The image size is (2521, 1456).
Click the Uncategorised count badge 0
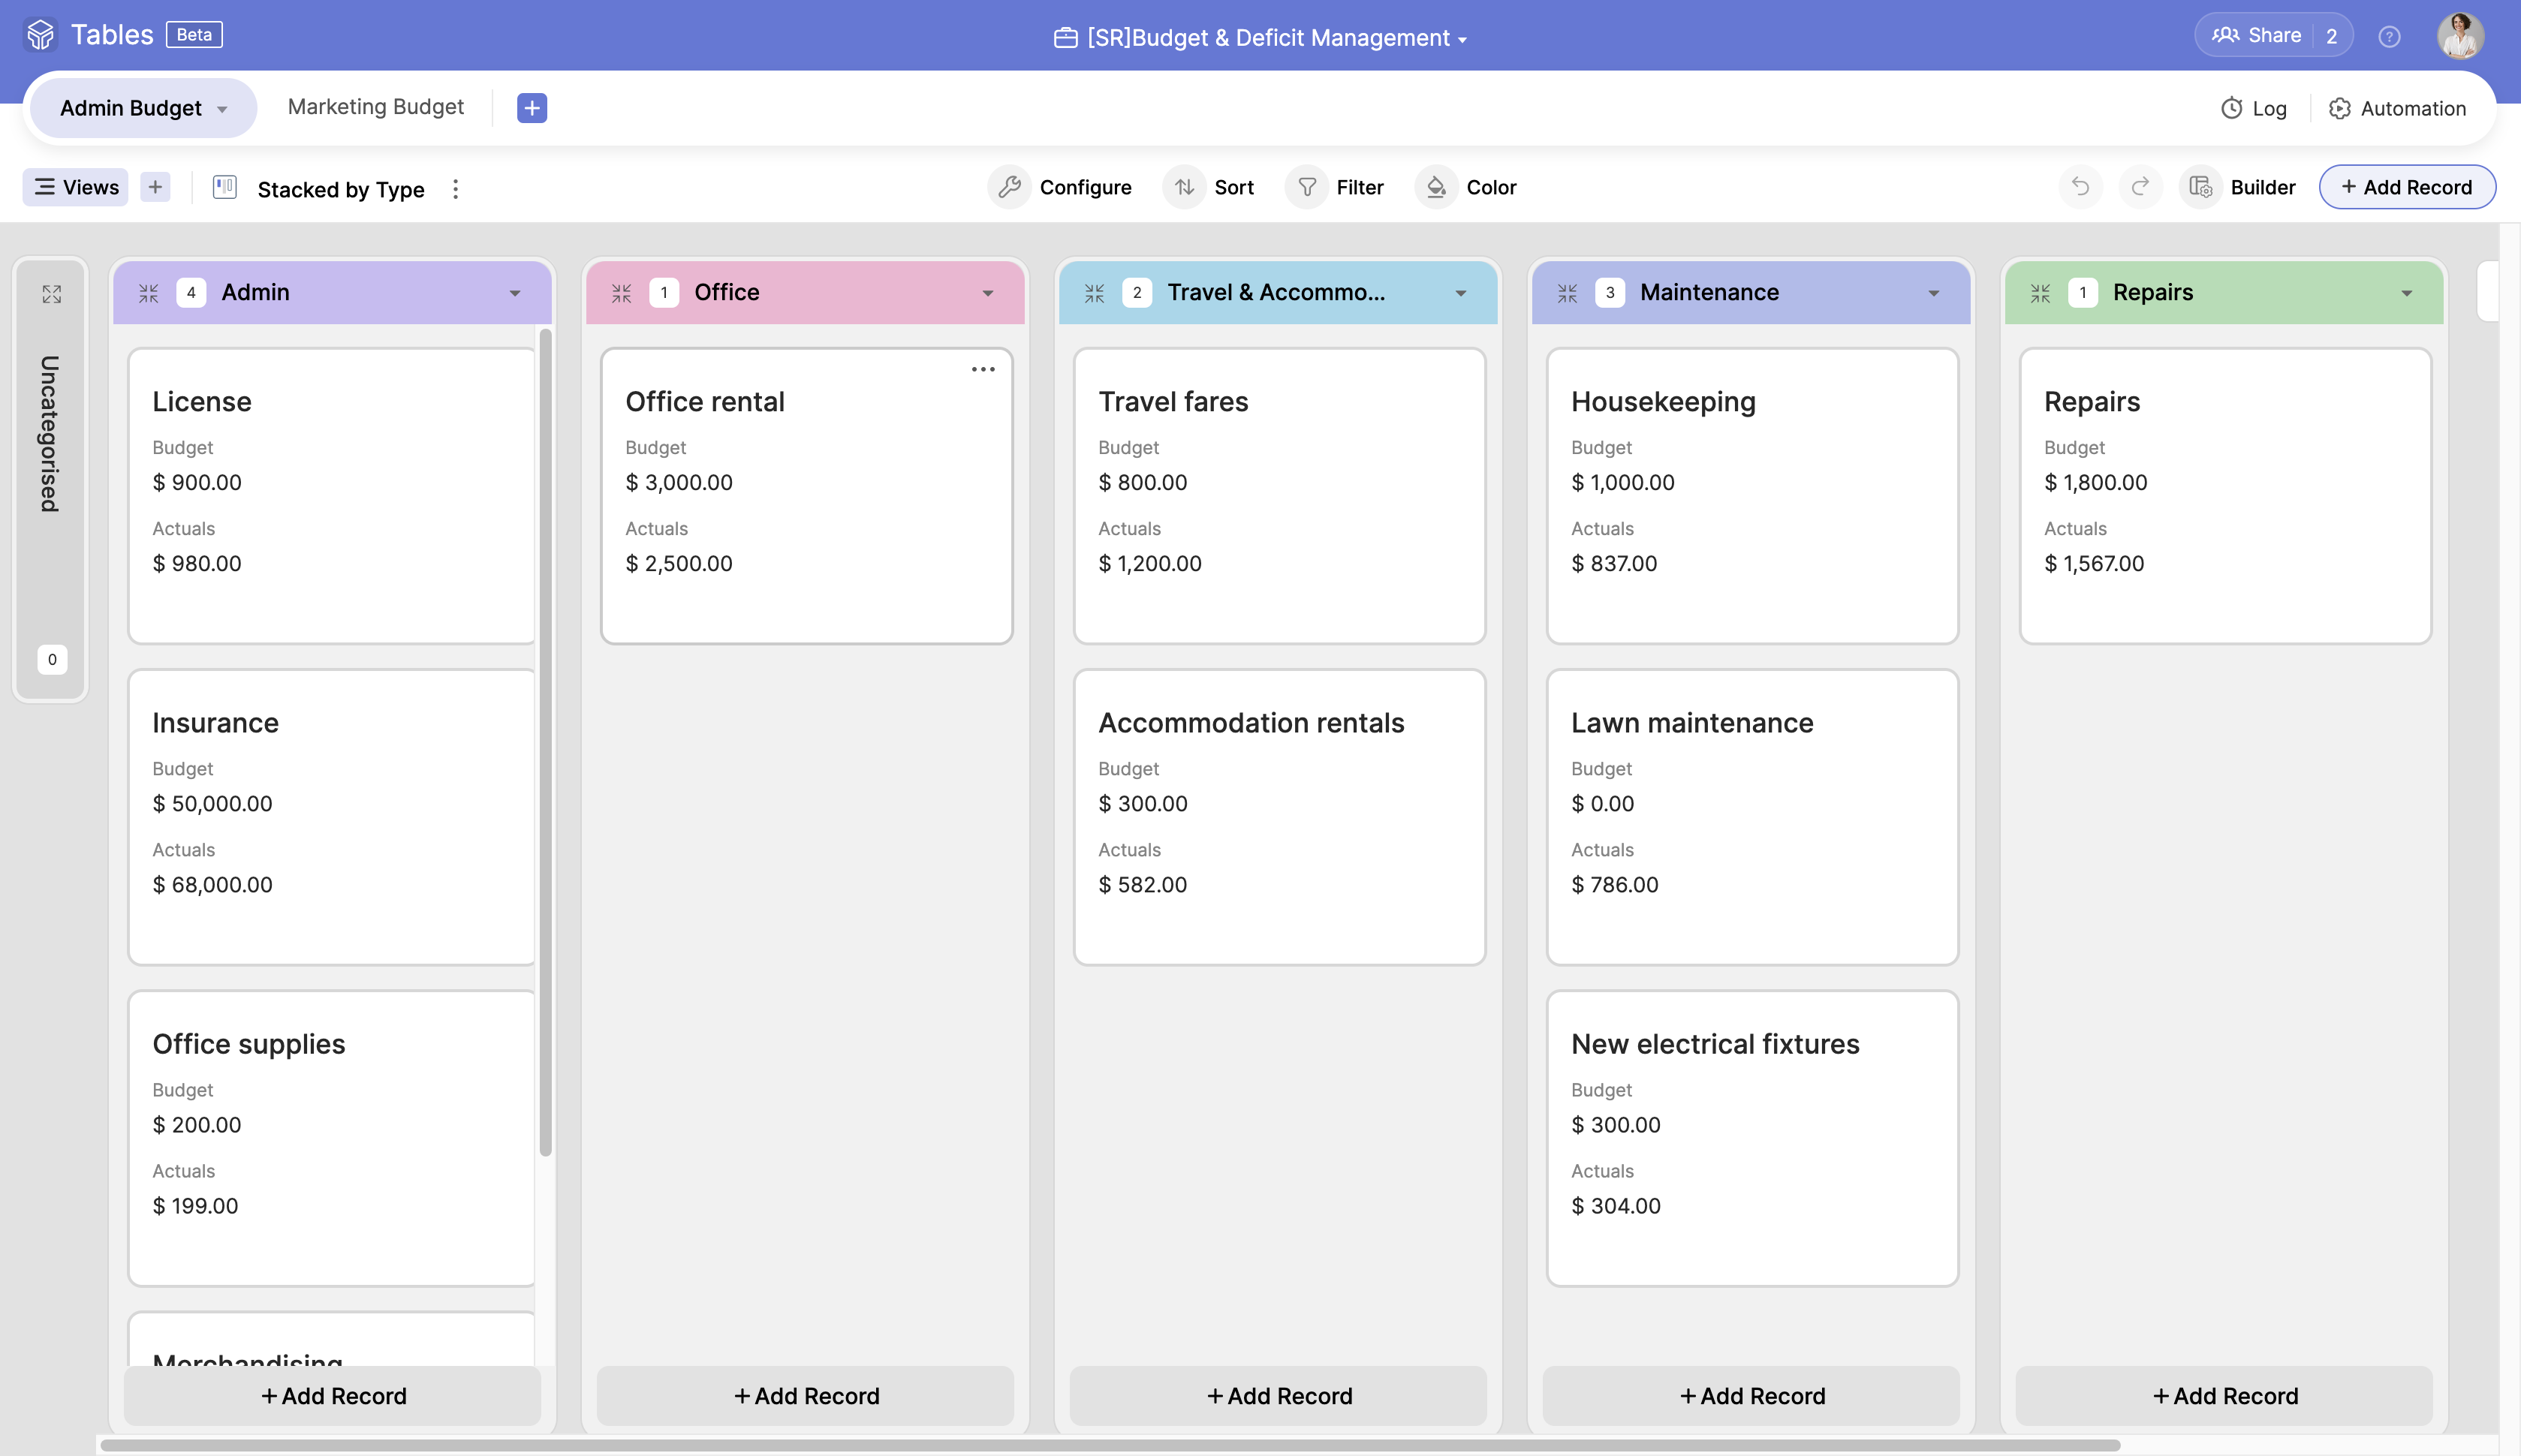(x=52, y=659)
